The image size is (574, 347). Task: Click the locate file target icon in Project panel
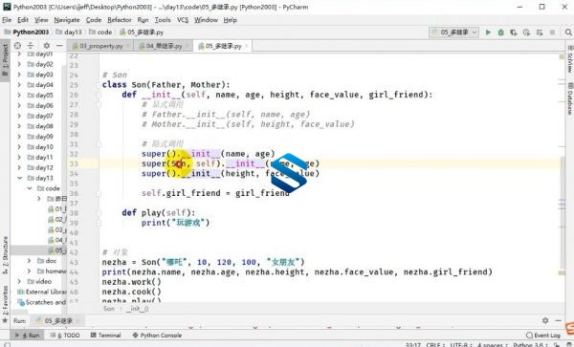[17, 46]
